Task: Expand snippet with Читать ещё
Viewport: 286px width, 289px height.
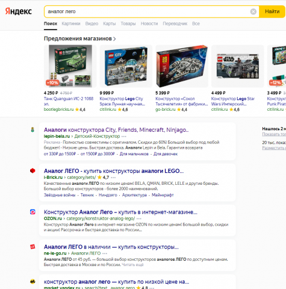Action: click(132, 264)
